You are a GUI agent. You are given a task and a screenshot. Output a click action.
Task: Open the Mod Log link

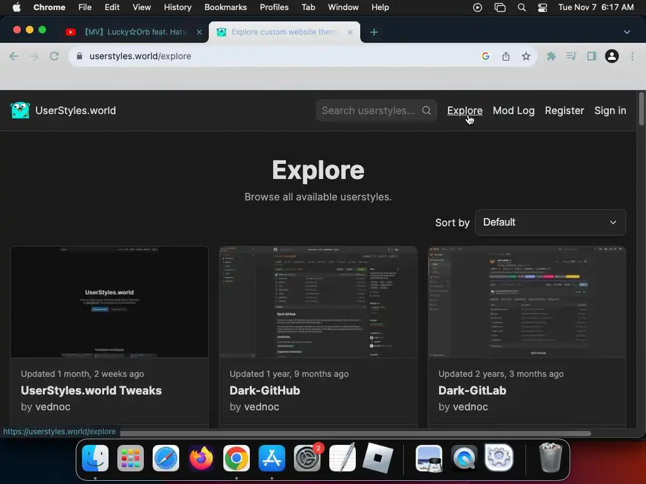pos(514,110)
